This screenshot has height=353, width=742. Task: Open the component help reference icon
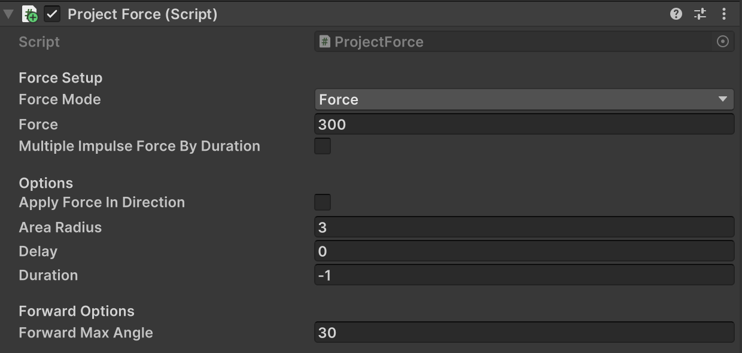tap(676, 14)
